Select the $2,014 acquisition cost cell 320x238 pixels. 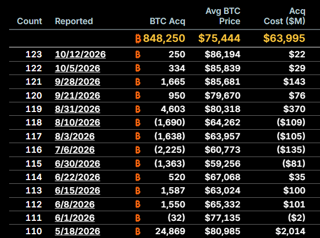[291, 231]
